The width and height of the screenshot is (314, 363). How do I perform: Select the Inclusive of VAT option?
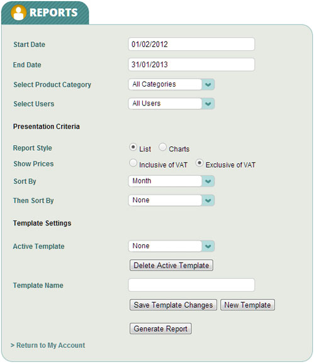click(133, 163)
